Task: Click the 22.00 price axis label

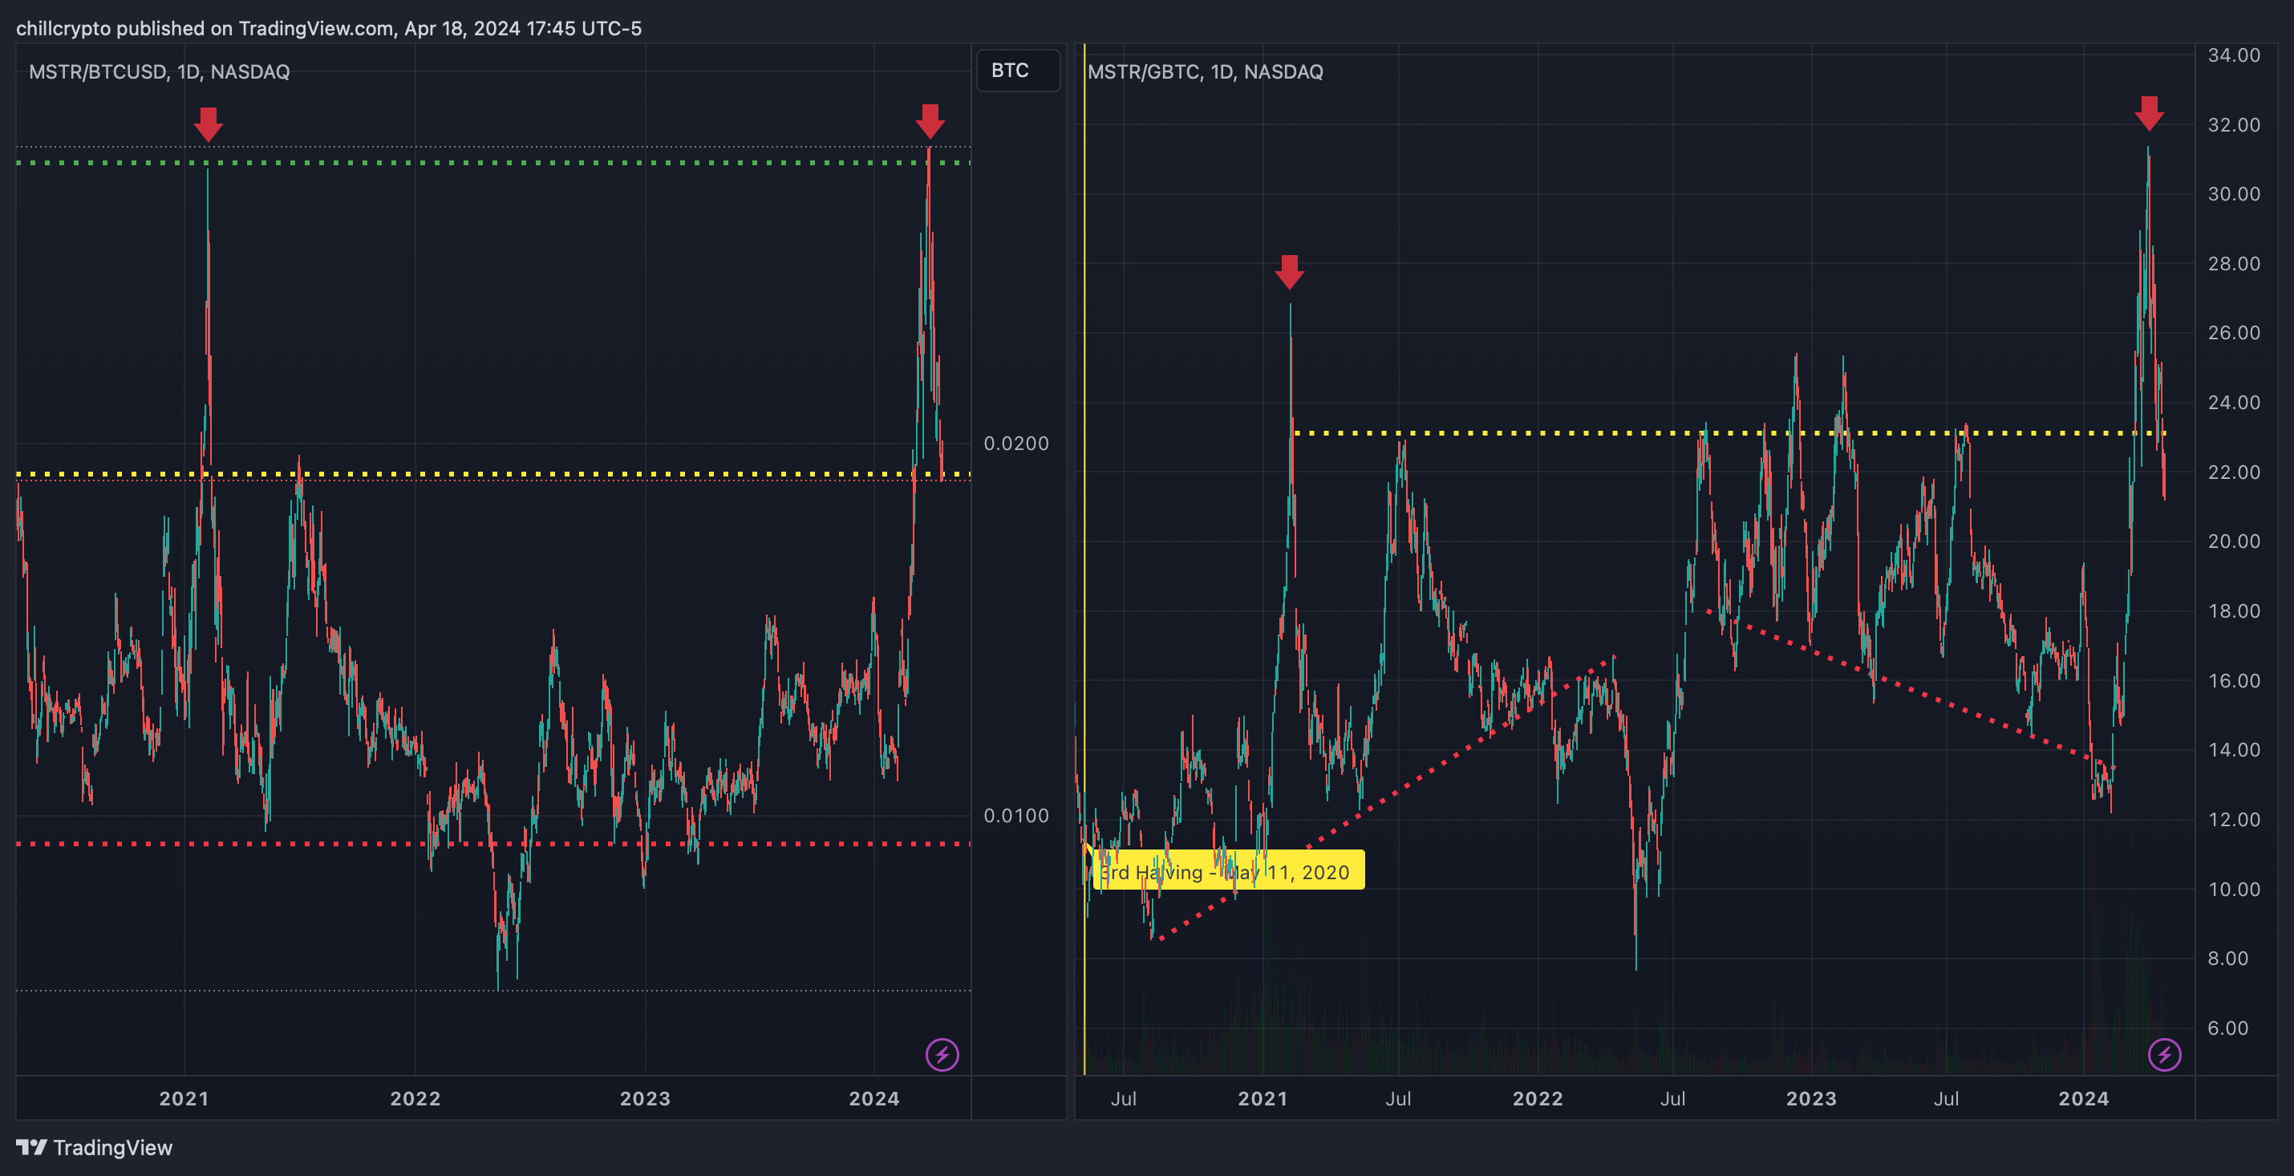Action: tap(2234, 472)
